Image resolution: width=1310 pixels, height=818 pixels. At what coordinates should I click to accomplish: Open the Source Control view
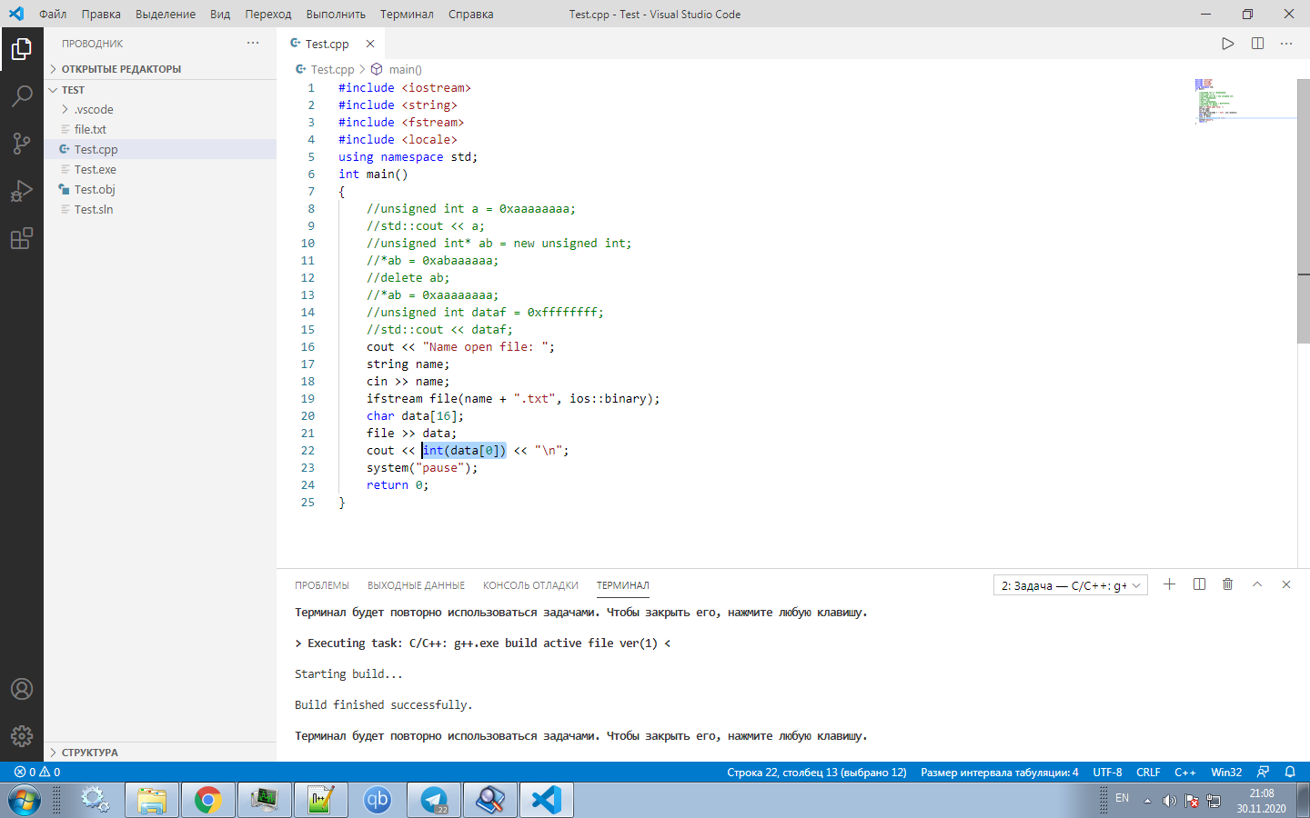pos(22,143)
